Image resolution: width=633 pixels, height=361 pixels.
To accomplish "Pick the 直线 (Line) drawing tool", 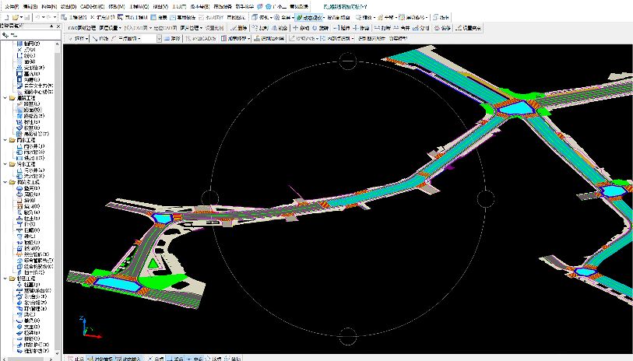I will tap(102, 37).
